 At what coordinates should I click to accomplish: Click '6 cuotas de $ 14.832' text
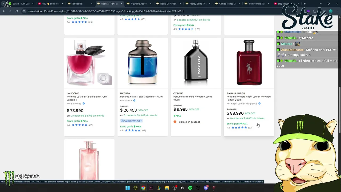tap(247, 118)
